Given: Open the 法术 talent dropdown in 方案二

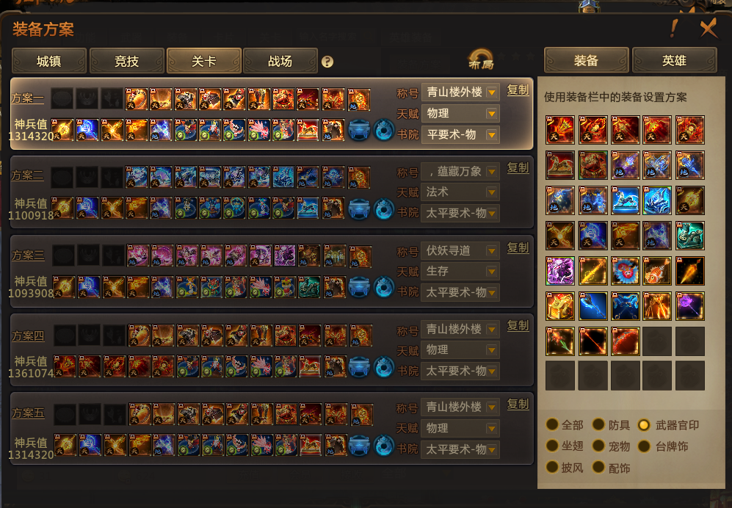Looking at the screenshot, I should (492, 192).
